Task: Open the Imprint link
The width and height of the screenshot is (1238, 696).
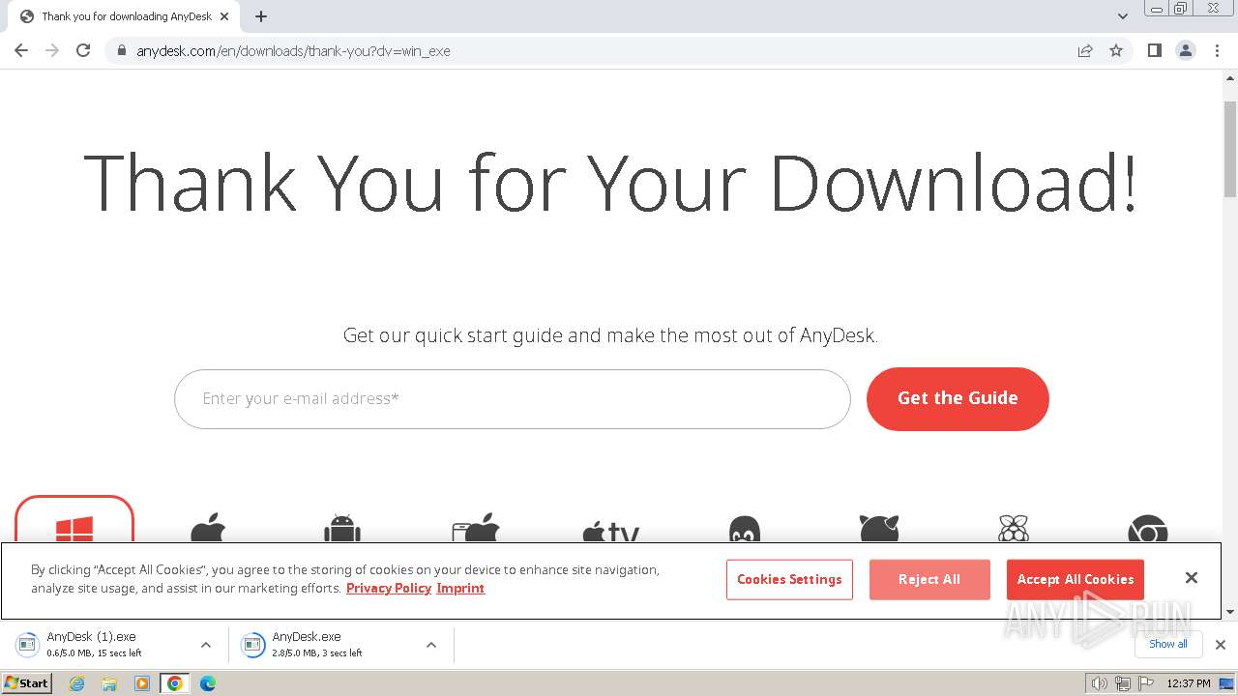Action: tap(460, 588)
